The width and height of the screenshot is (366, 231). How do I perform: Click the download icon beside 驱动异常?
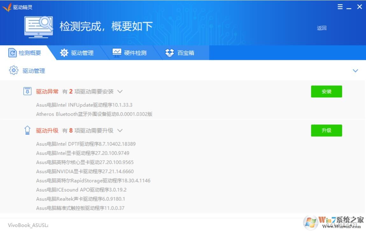click(x=27, y=91)
